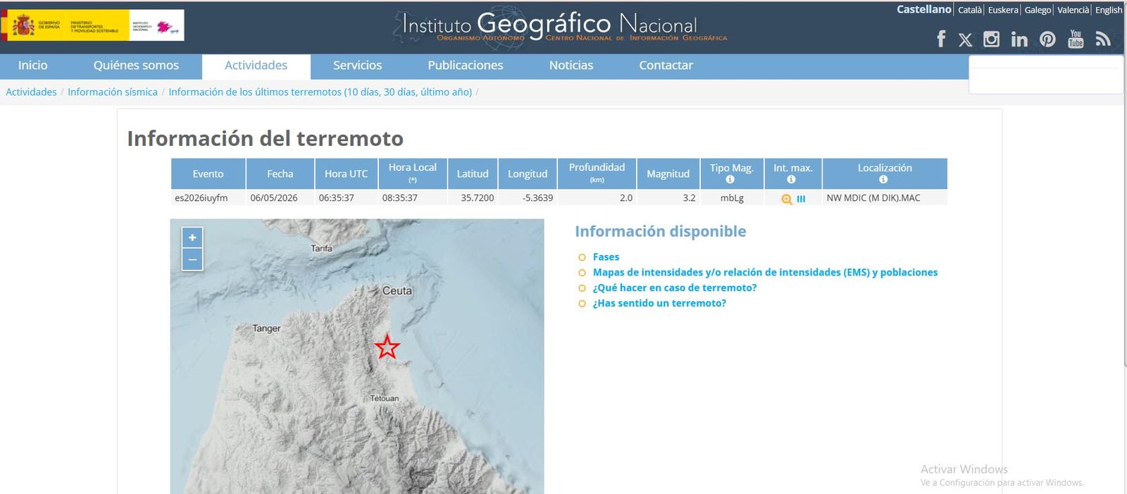Open the Fases link
The image size is (1127, 494).
(606, 257)
